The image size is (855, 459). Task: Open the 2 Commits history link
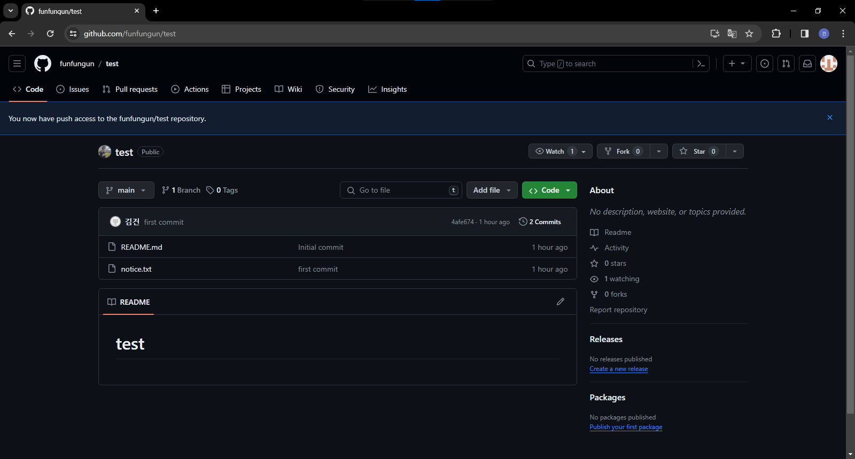point(540,221)
